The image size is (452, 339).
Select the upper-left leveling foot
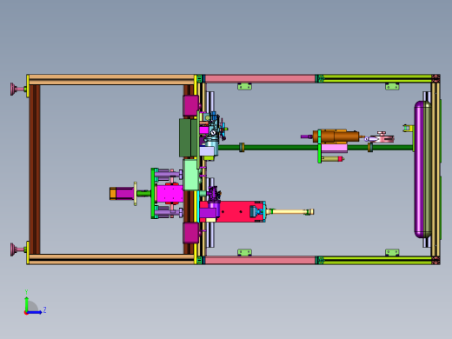[18, 89]
